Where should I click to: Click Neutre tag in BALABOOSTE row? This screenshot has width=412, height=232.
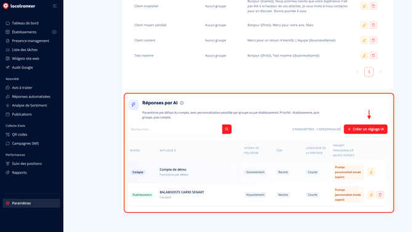[x=283, y=195]
